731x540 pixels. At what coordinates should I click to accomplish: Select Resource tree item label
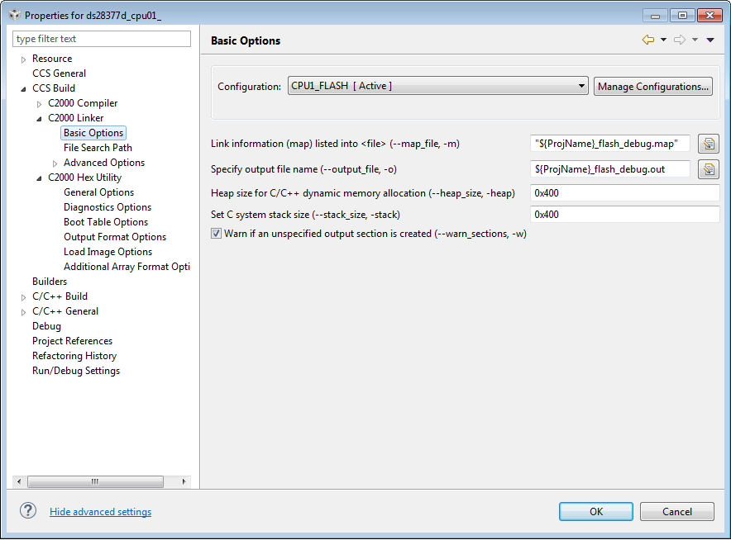[52, 59]
